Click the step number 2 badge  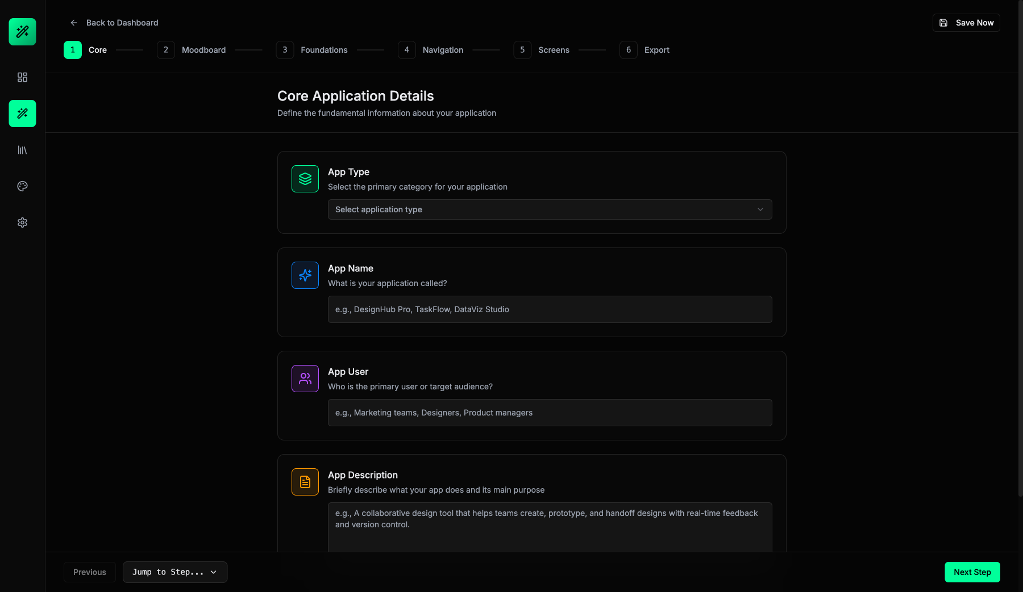tap(166, 50)
